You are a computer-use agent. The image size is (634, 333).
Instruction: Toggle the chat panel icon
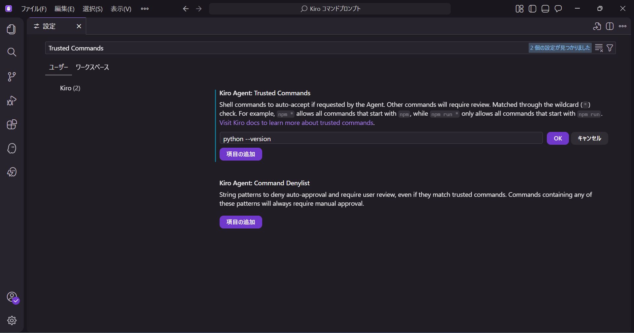[x=558, y=9]
